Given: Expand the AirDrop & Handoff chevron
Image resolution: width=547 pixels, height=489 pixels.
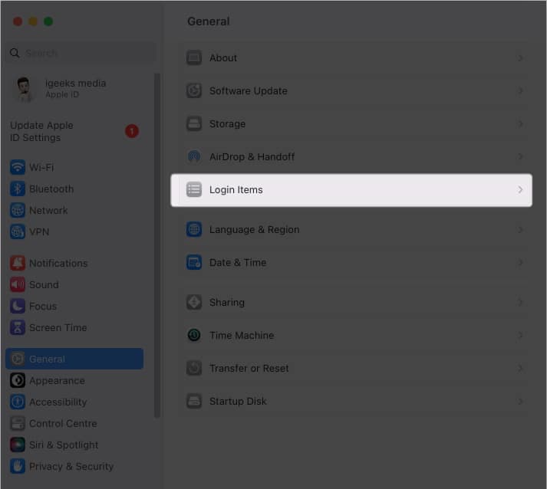Looking at the screenshot, I should 520,156.
